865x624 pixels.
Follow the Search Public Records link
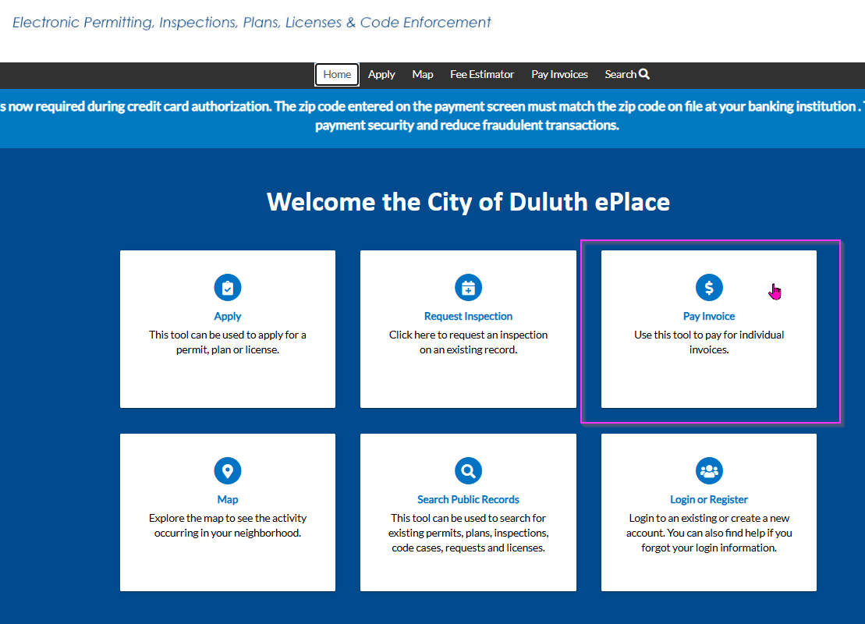coord(468,499)
